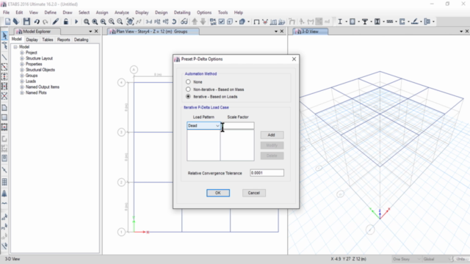Open the Model Explorer panel options arrow
This screenshot has height=264, width=470.
pos(90,32)
